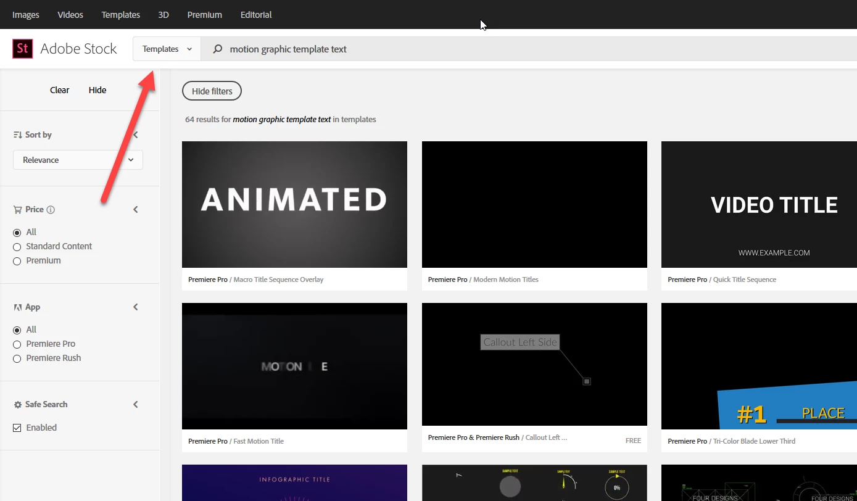Open the Editorial menu

[256, 15]
